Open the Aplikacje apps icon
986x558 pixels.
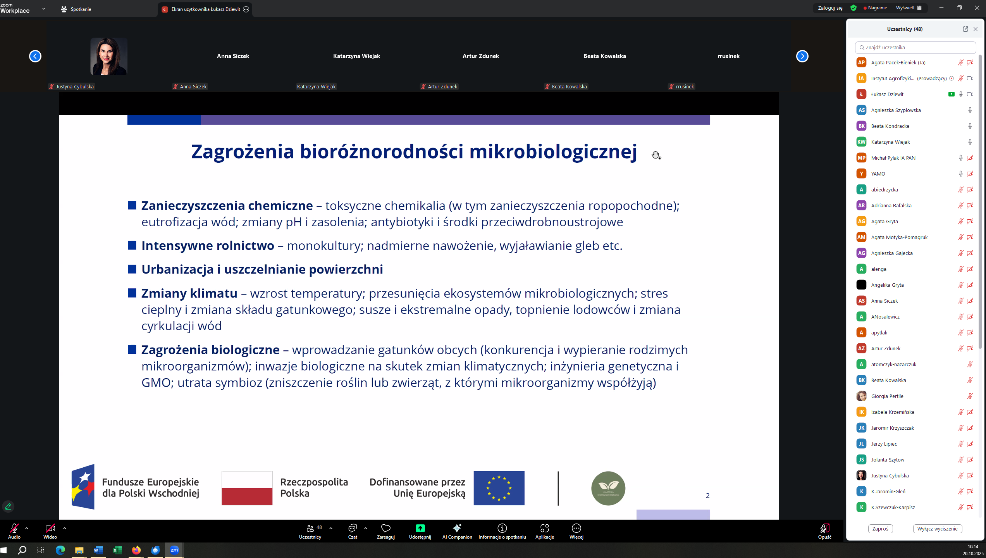pos(544,529)
